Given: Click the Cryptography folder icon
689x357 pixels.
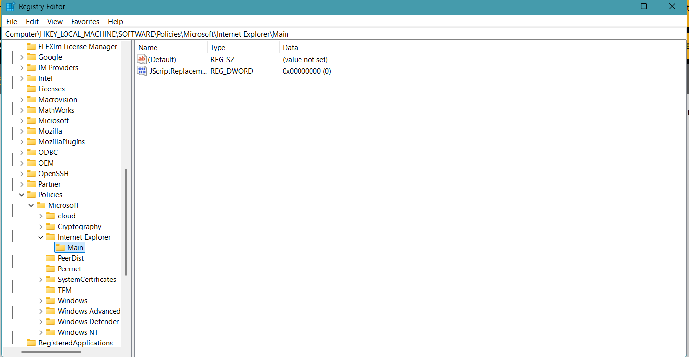Looking at the screenshot, I should point(51,227).
